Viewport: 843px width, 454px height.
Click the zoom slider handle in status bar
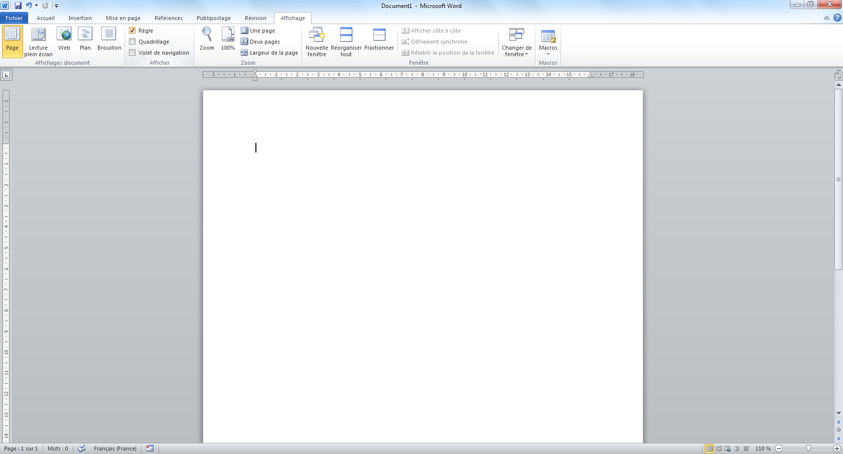(808, 448)
